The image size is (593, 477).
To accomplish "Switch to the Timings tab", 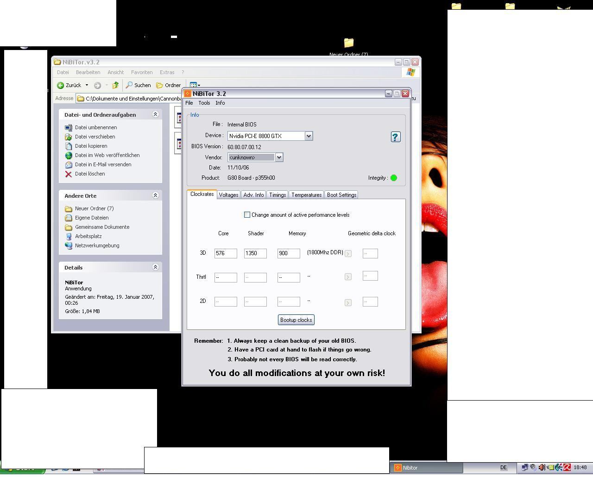I will click(278, 195).
